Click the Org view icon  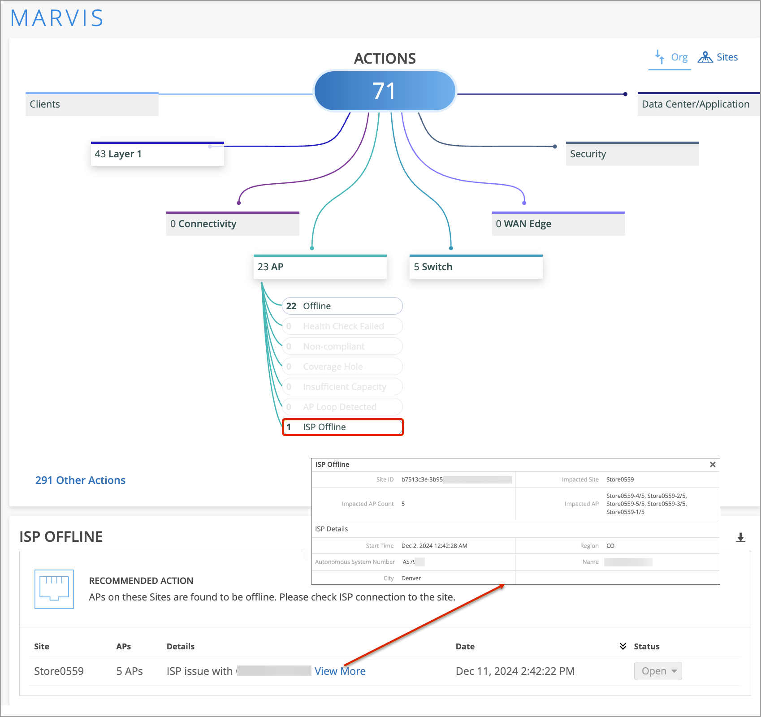660,57
